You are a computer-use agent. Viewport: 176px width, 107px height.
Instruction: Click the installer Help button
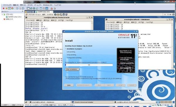(69, 85)
